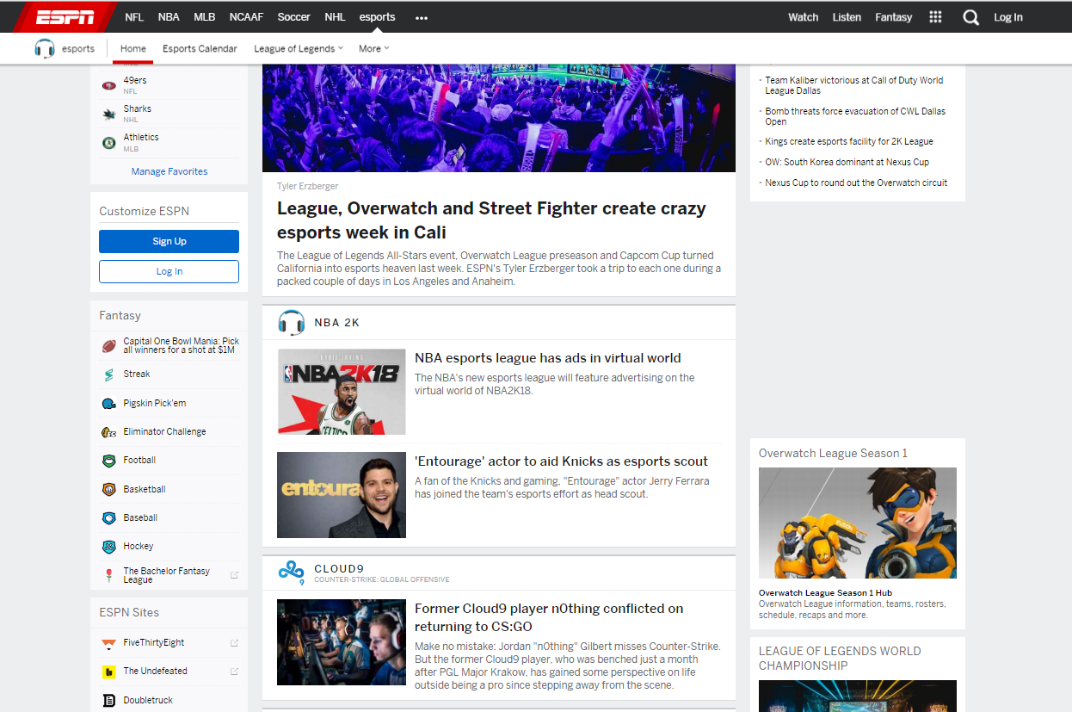The height and width of the screenshot is (712, 1072).
Task: Click the Entourage actor thumbnail
Action: point(342,495)
